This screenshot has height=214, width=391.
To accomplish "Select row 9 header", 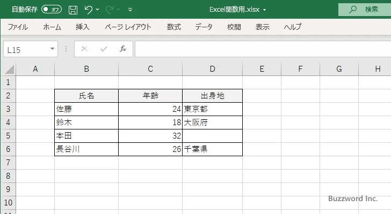I will (x=8, y=189).
